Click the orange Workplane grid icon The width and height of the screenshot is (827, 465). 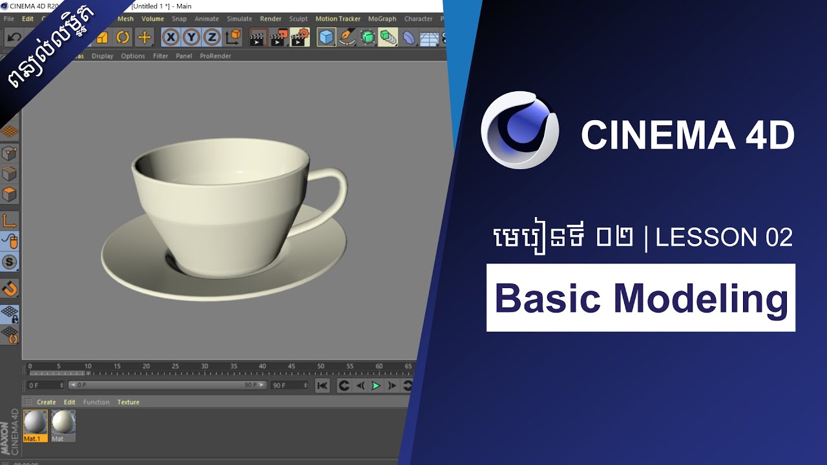tap(10, 132)
